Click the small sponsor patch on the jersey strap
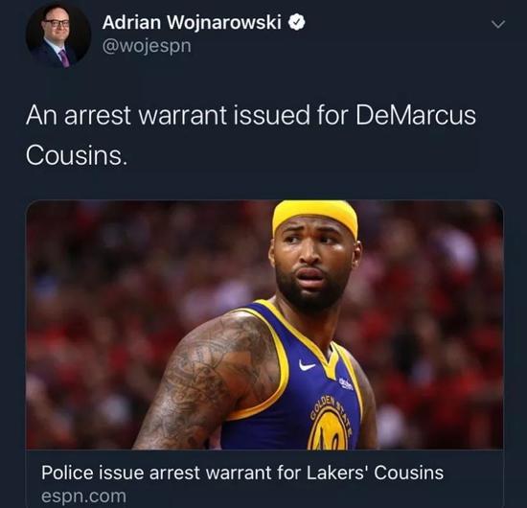The height and width of the screenshot is (508, 527). click(x=346, y=384)
